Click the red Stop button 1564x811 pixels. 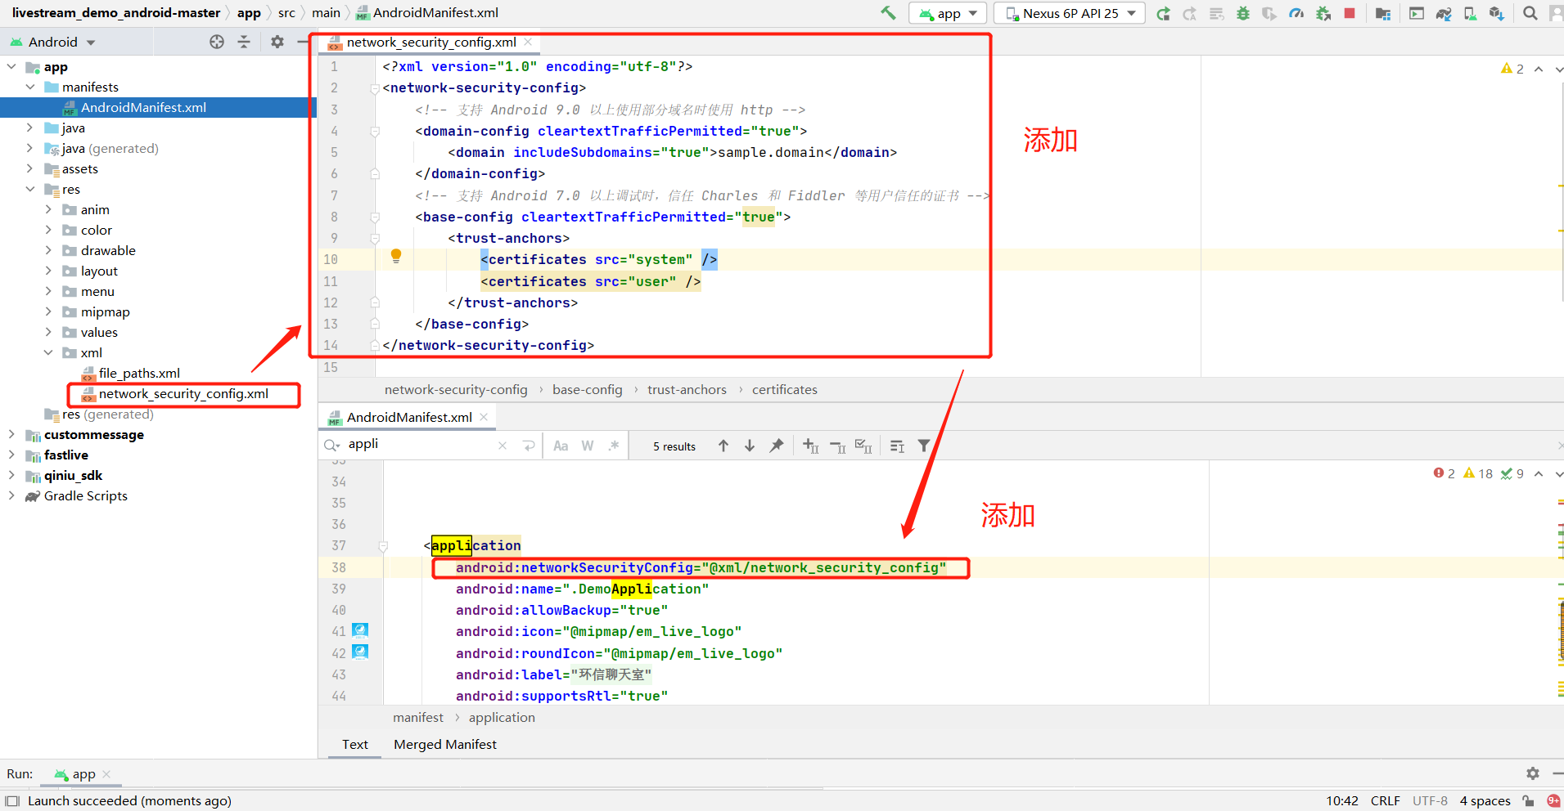(x=1350, y=13)
